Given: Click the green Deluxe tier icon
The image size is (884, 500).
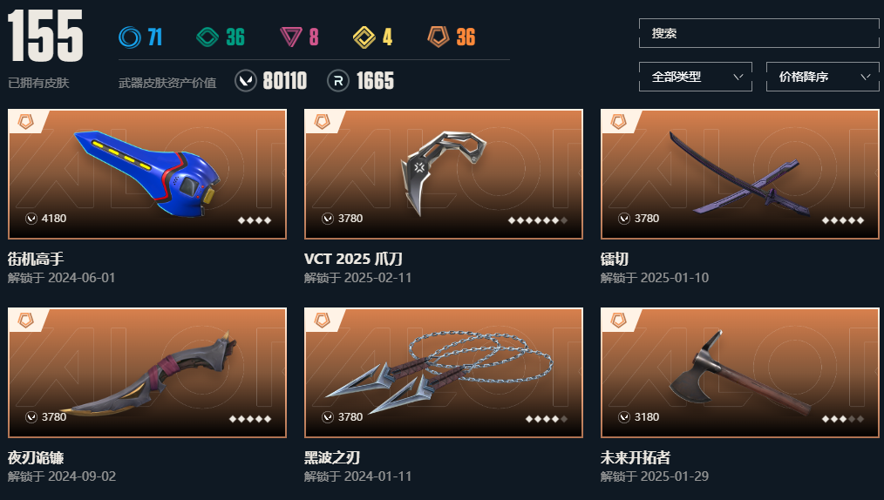Looking at the screenshot, I should pos(207,37).
